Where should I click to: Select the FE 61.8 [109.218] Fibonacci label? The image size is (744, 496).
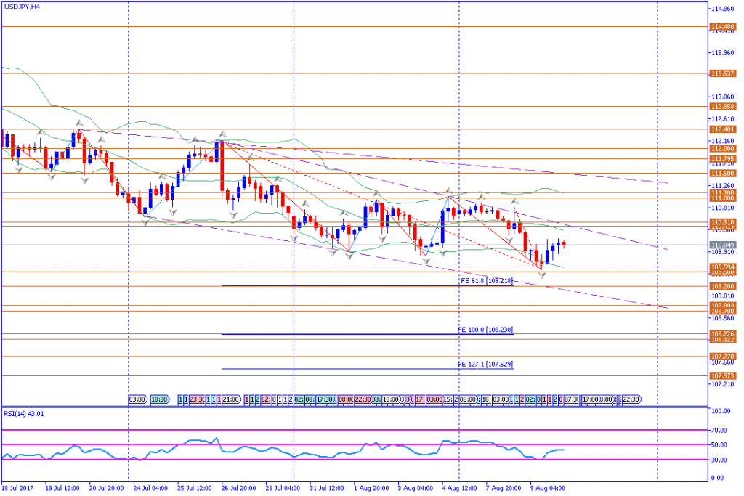coord(487,280)
